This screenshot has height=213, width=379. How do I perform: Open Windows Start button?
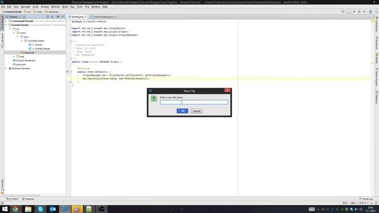pyautogui.click(x=5, y=209)
